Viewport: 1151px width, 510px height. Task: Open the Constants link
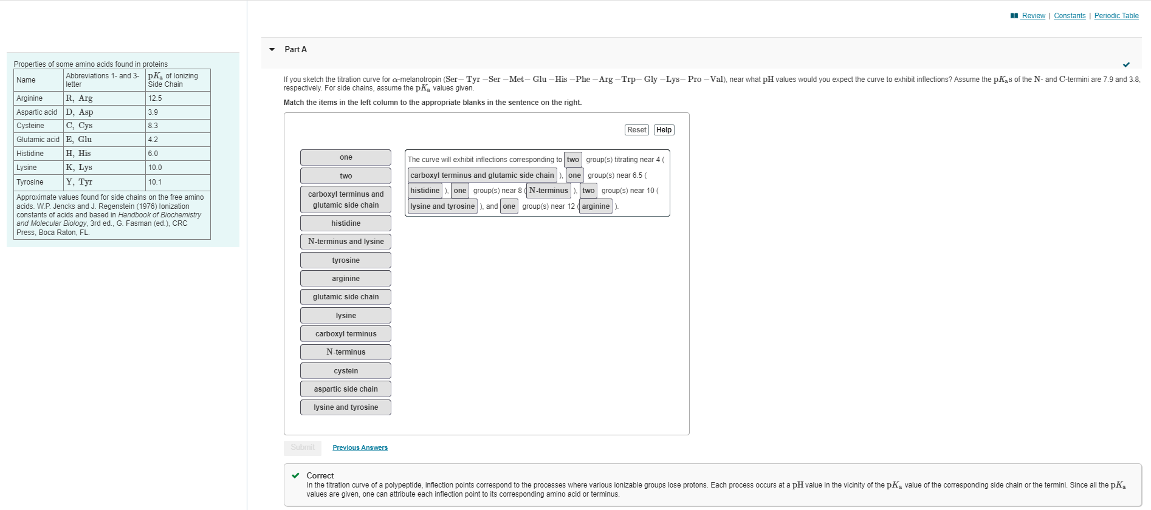tap(1070, 16)
